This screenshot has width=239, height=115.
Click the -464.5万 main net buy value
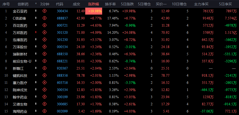click(x=207, y=90)
